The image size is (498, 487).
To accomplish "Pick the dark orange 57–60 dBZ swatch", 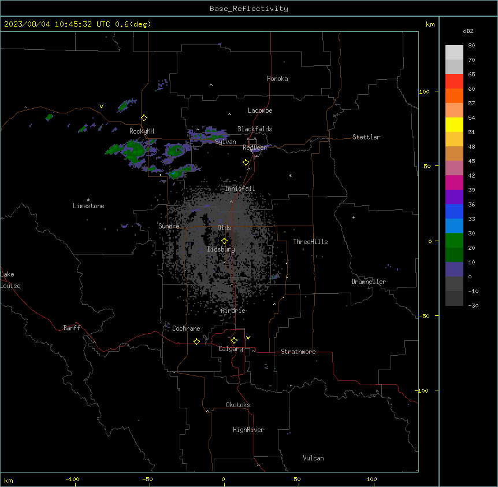I will (454, 95).
